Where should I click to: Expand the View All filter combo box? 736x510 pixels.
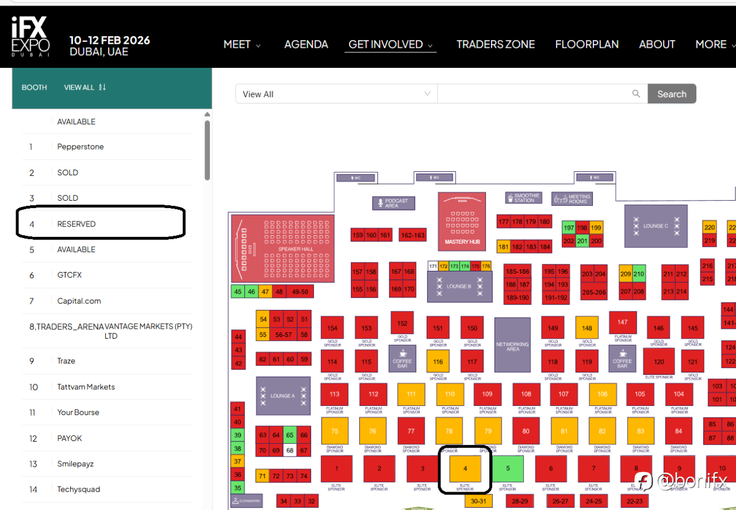click(x=336, y=94)
